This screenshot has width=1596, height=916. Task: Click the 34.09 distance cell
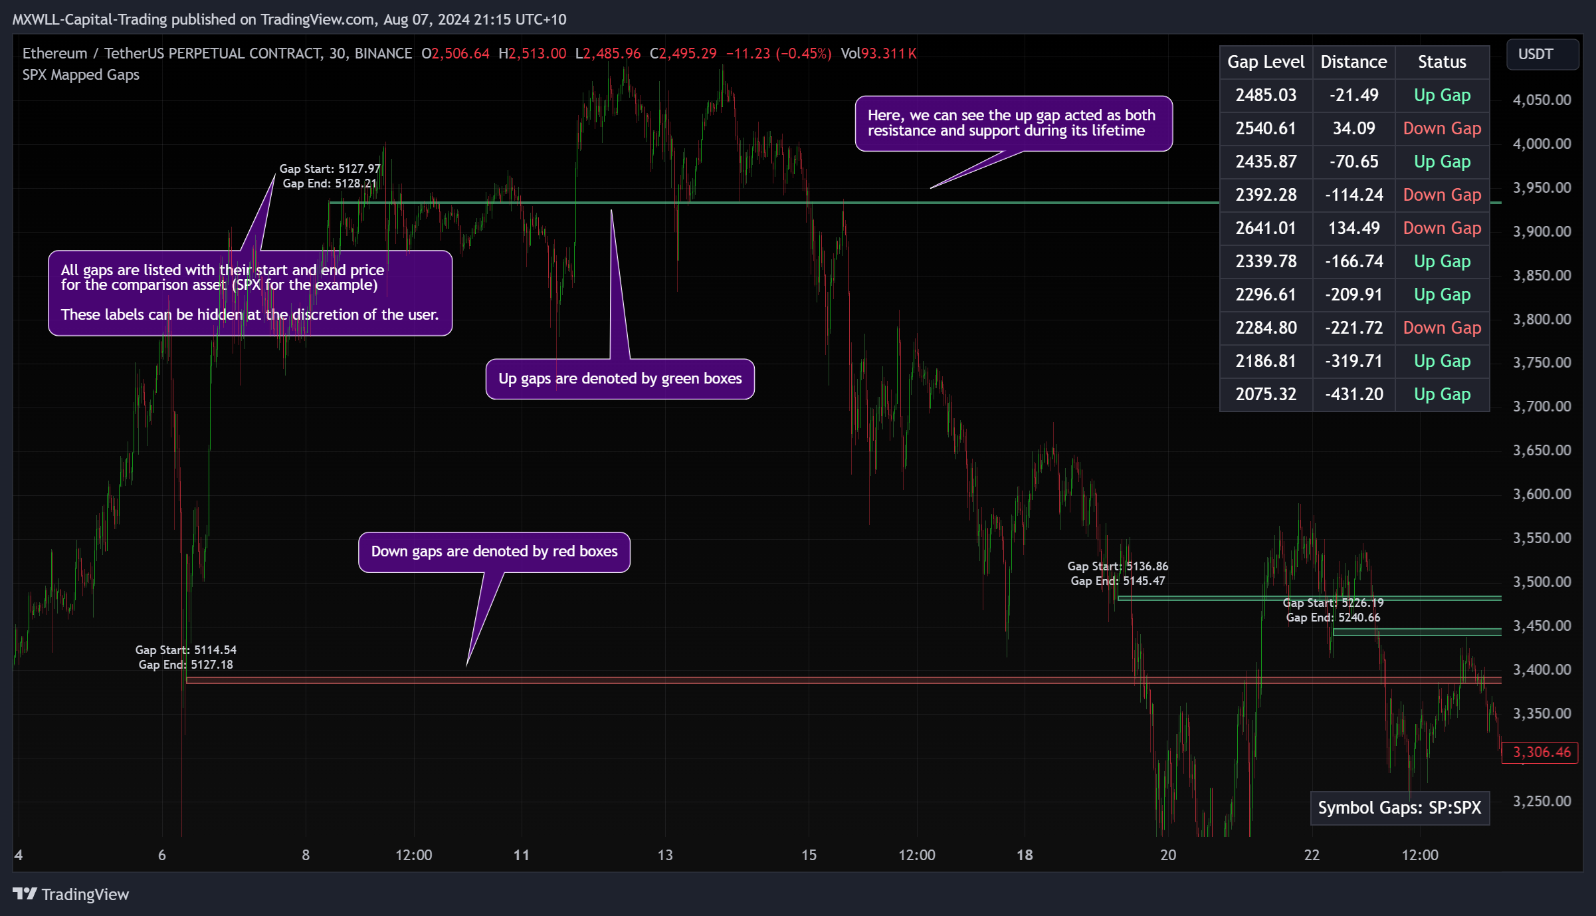click(1353, 128)
